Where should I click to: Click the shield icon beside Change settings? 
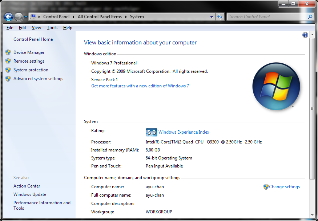tap(266, 187)
